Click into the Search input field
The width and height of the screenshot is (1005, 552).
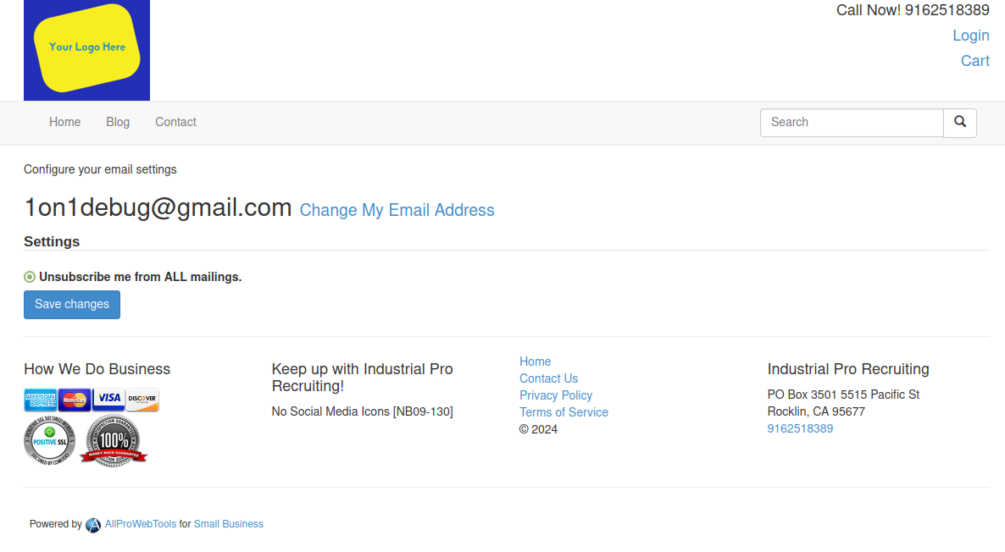tap(852, 122)
